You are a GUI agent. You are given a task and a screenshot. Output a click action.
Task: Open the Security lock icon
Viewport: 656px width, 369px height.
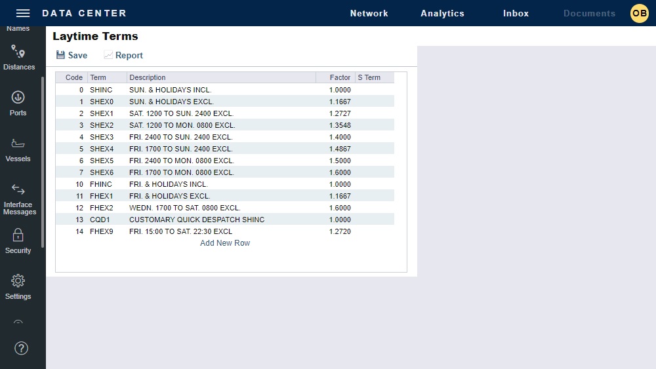(18, 235)
